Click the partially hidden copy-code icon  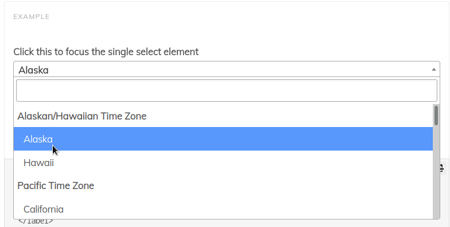tap(442, 168)
